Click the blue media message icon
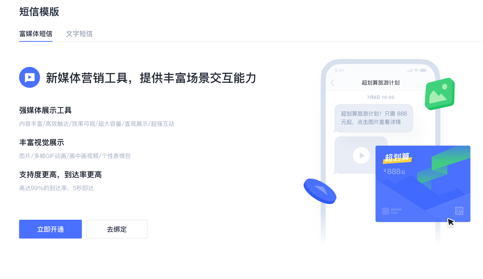This screenshot has width=483, height=279. pyautogui.click(x=30, y=77)
